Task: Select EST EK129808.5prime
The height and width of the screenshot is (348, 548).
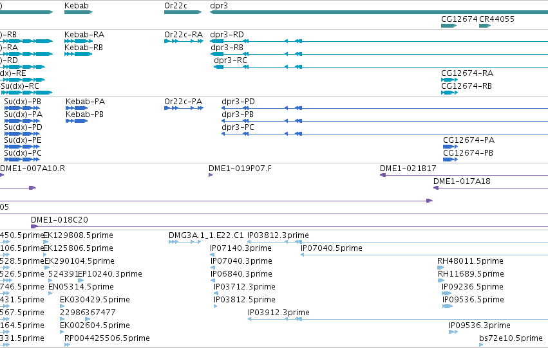Action: click(x=46, y=242)
